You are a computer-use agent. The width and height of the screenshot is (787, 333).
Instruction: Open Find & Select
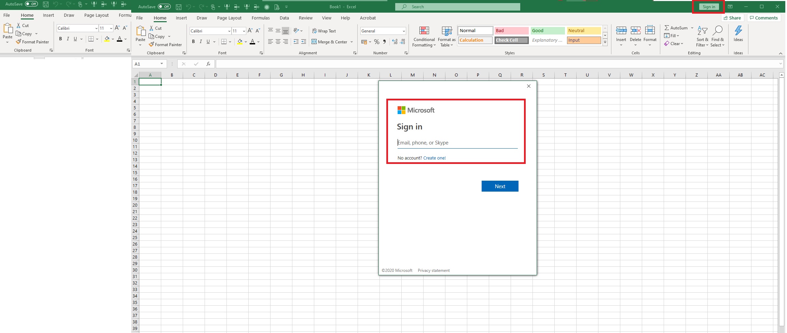(717, 37)
